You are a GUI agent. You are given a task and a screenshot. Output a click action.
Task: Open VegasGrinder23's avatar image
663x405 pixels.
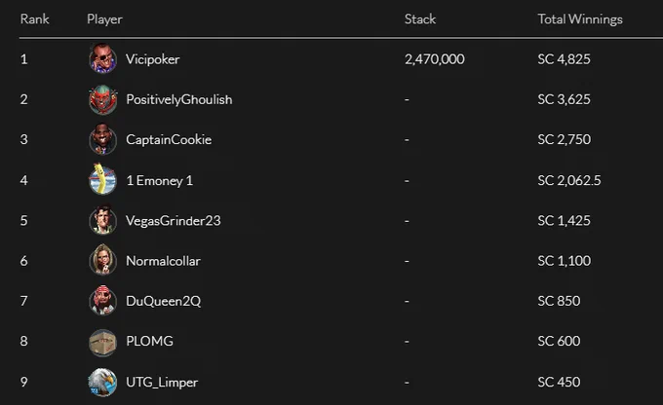[102, 220]
